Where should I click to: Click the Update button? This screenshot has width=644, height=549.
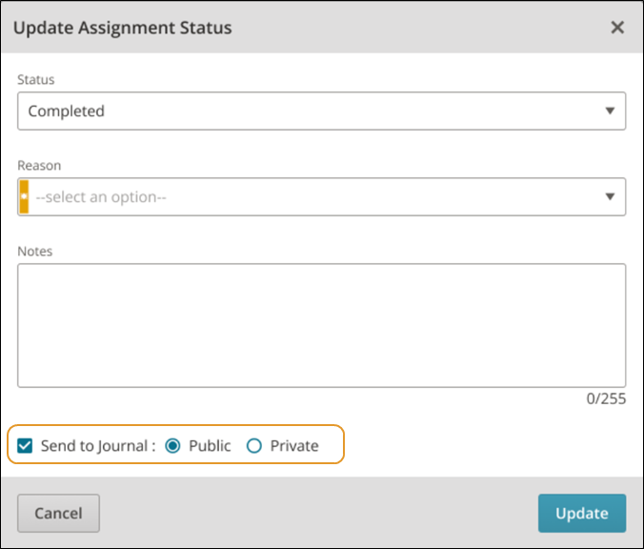[582, 513]
